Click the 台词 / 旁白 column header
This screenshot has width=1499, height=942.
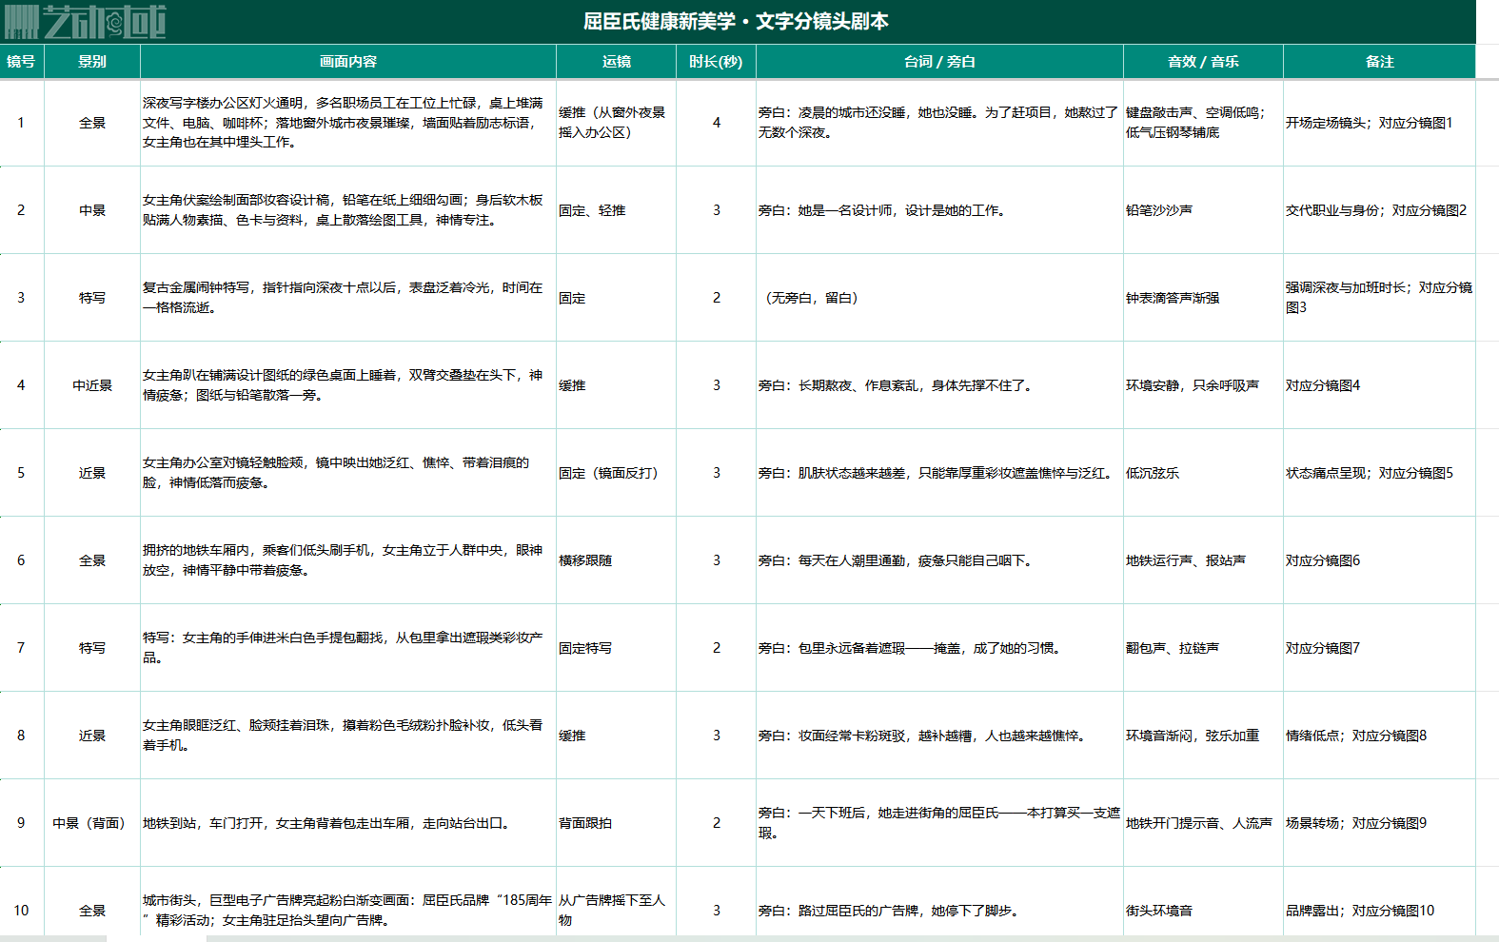pyautogui.click(x=939, y=62)
